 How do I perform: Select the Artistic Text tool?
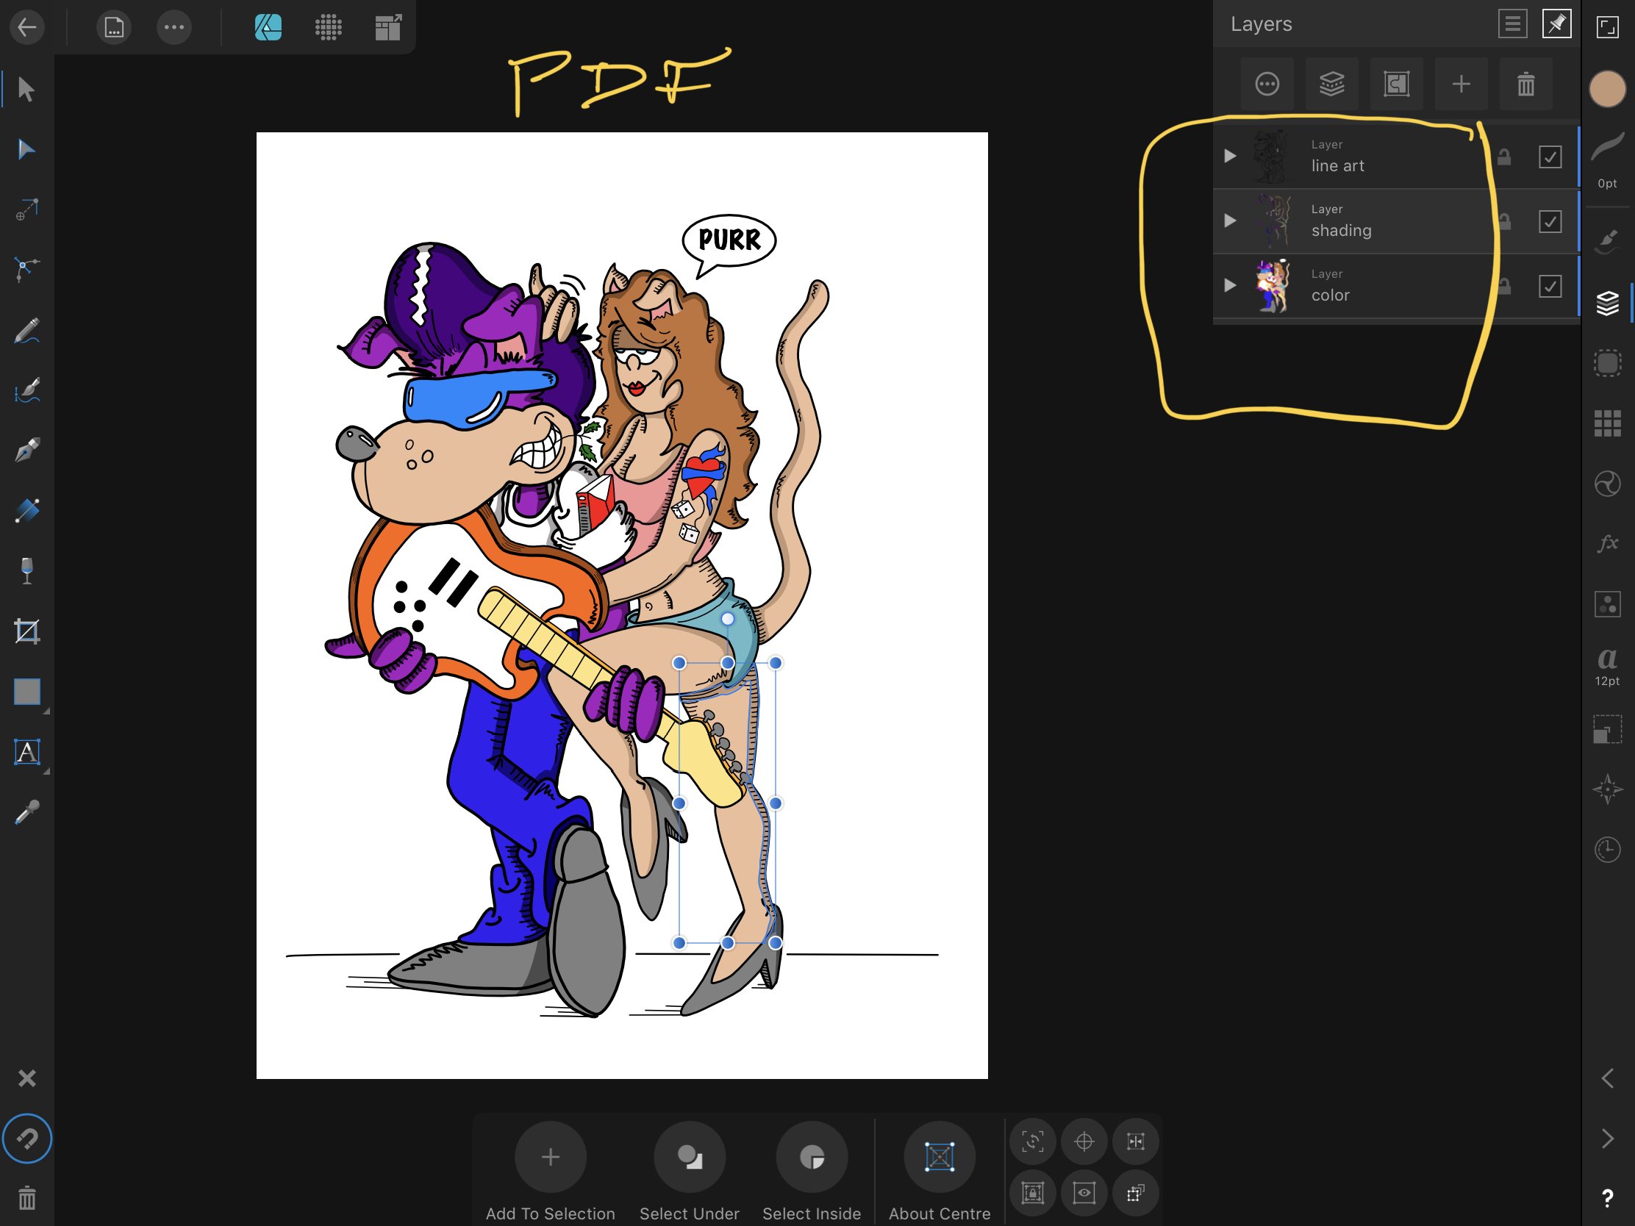pos(26,753)
